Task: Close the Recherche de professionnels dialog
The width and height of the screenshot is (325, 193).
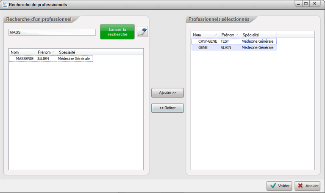Action: (315, 3)
